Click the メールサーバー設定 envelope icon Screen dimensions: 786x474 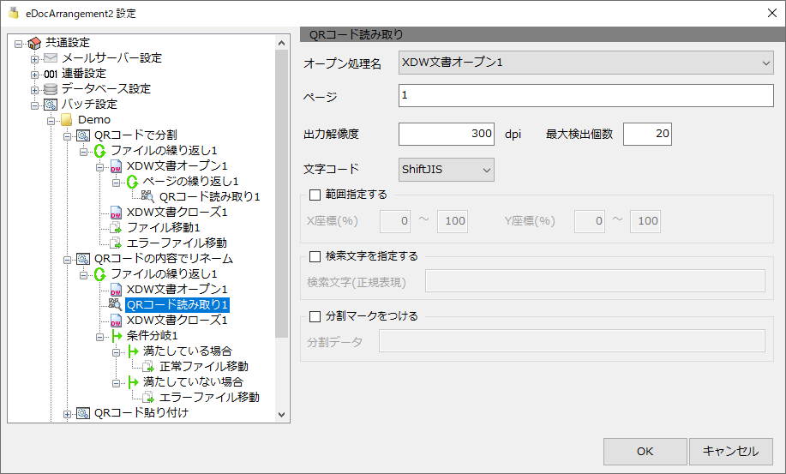click(x=51, y=58)
